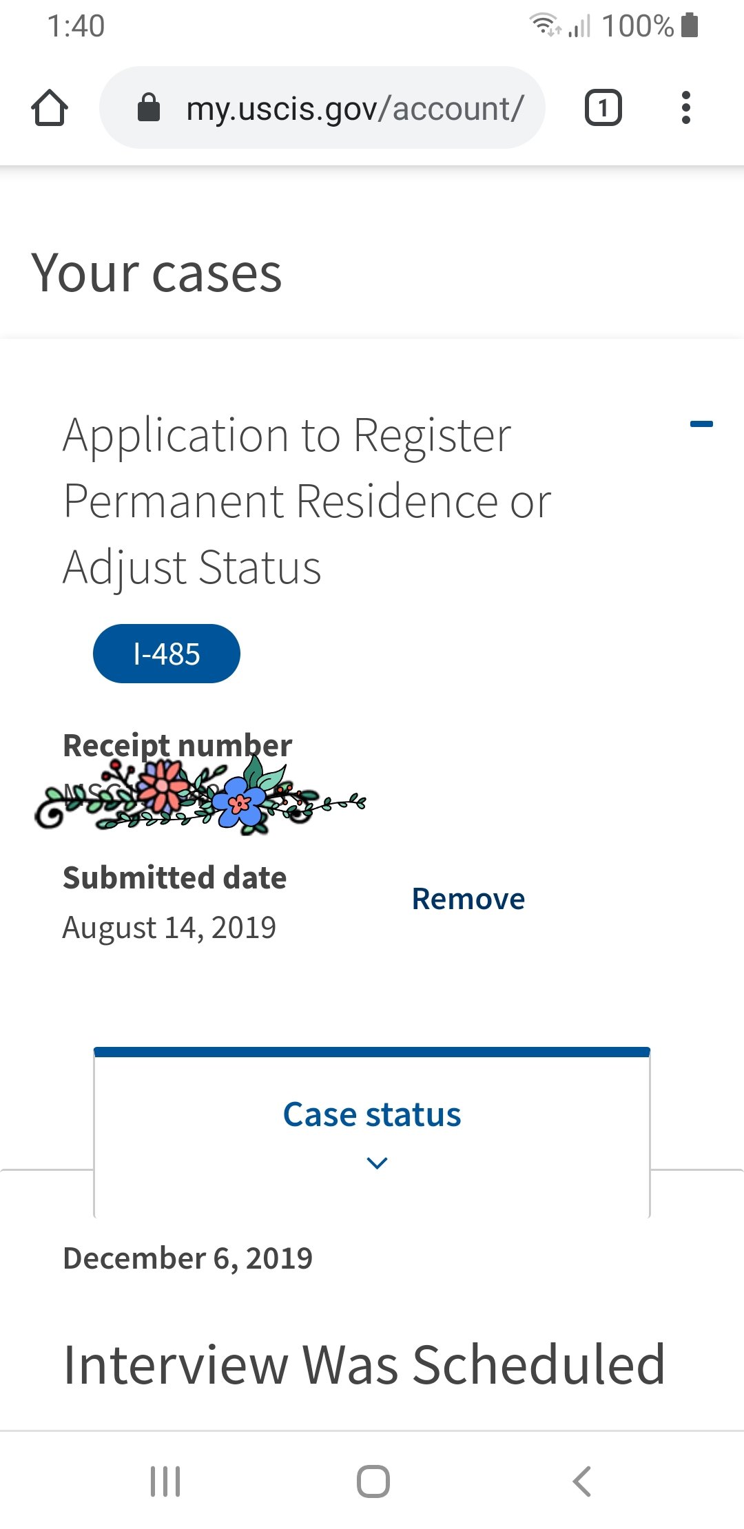Collapse the I-485 case card with the minus icon
Viewport: 744px width, 1529px height.
tap(701, 424)
